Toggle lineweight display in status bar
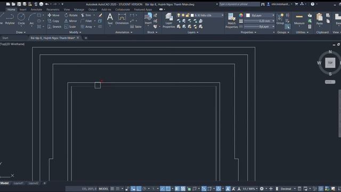 point(177,188)
